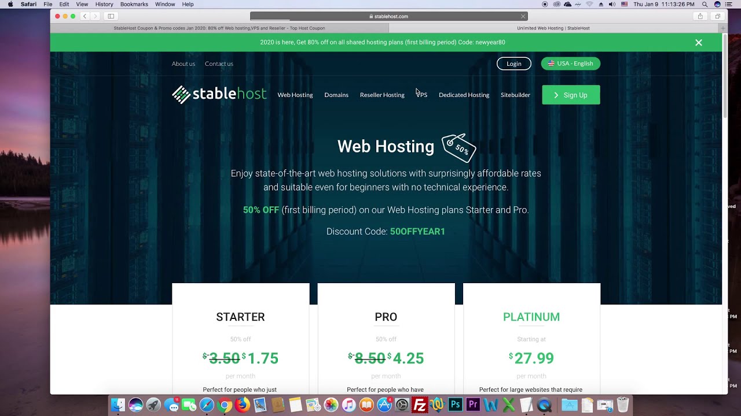This screenshot has height=416, width=741.
Task: Open Launchpad rocket from the Dock
Action: pos(153,405)
